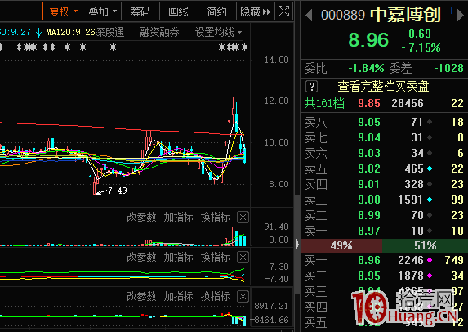Switch to 简约 view
The width and height of the screenshot is (468, 332).
tap(216, 11)
